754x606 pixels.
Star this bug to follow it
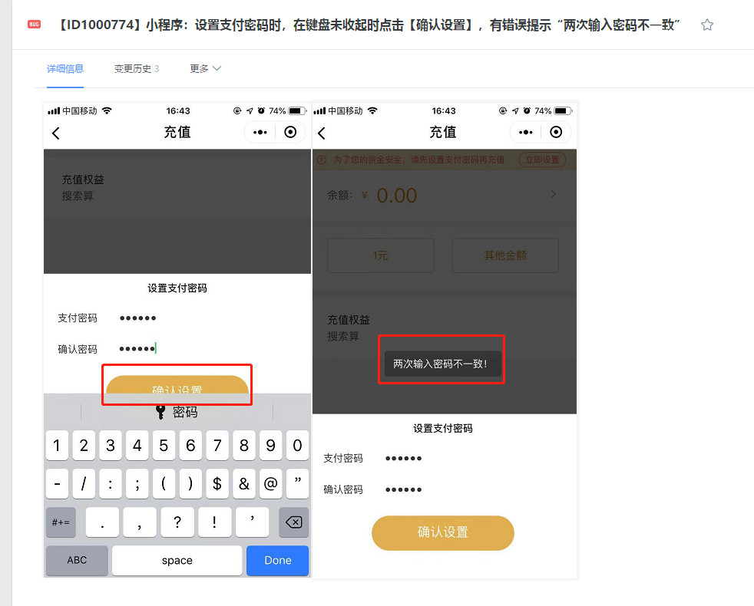707,25
